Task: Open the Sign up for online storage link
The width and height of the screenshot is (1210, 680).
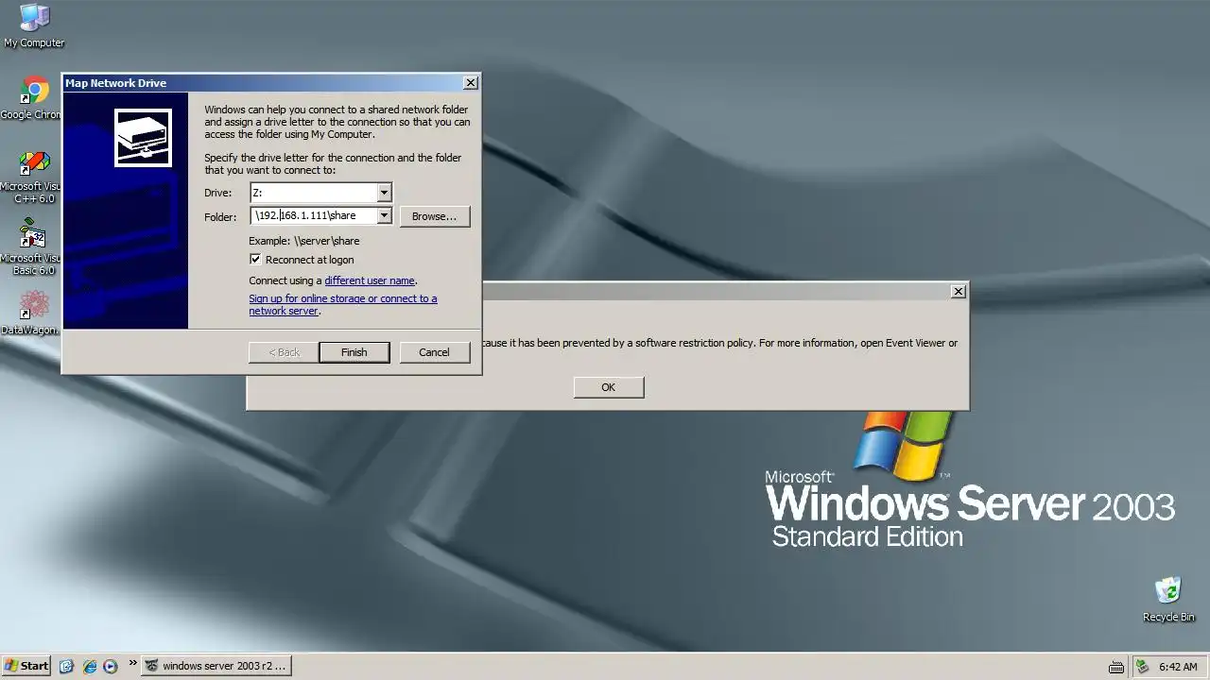Action: point(343,304)
